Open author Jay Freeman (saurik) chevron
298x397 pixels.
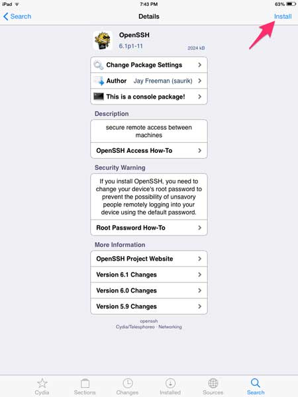tap(200, 81)
